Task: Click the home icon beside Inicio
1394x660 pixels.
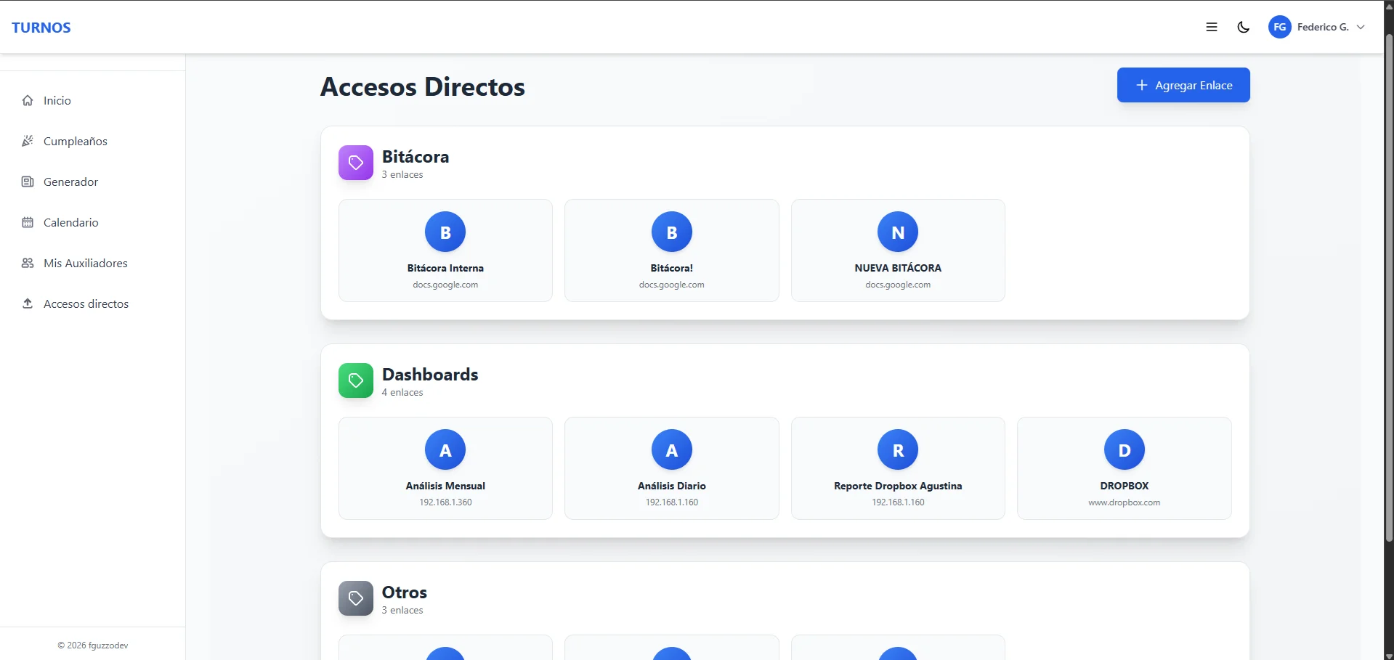Action: coord(28,100)
